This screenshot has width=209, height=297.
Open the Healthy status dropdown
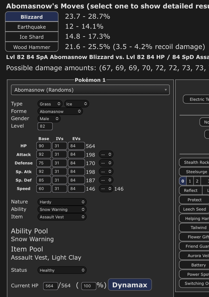coord(62,270)
